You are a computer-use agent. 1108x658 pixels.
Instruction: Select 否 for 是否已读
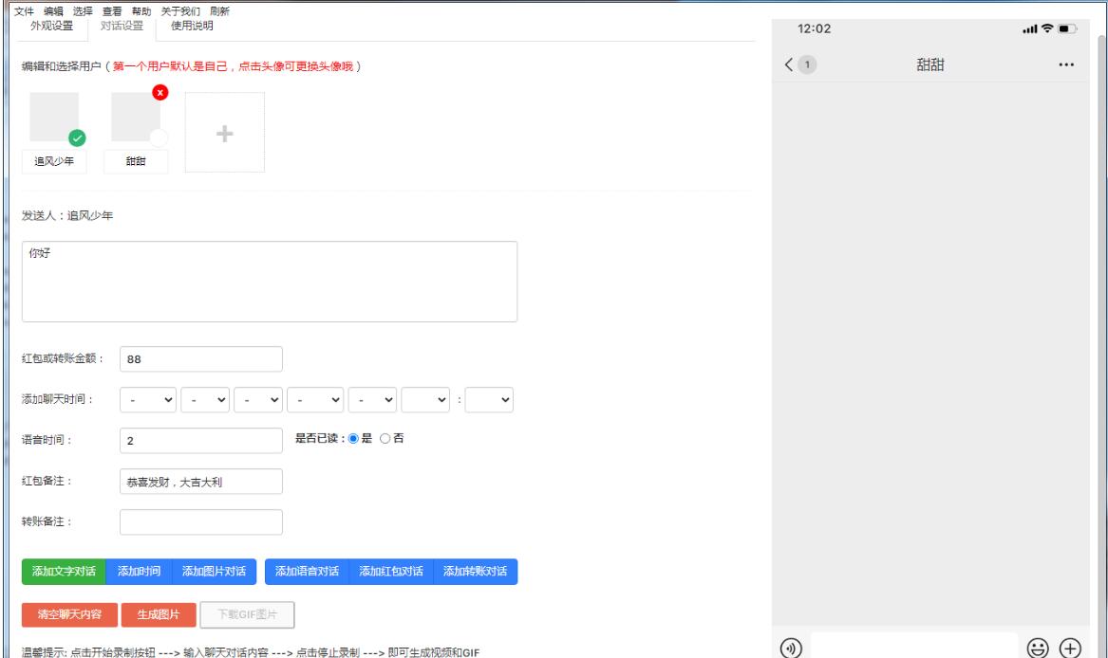coord(385,438)
